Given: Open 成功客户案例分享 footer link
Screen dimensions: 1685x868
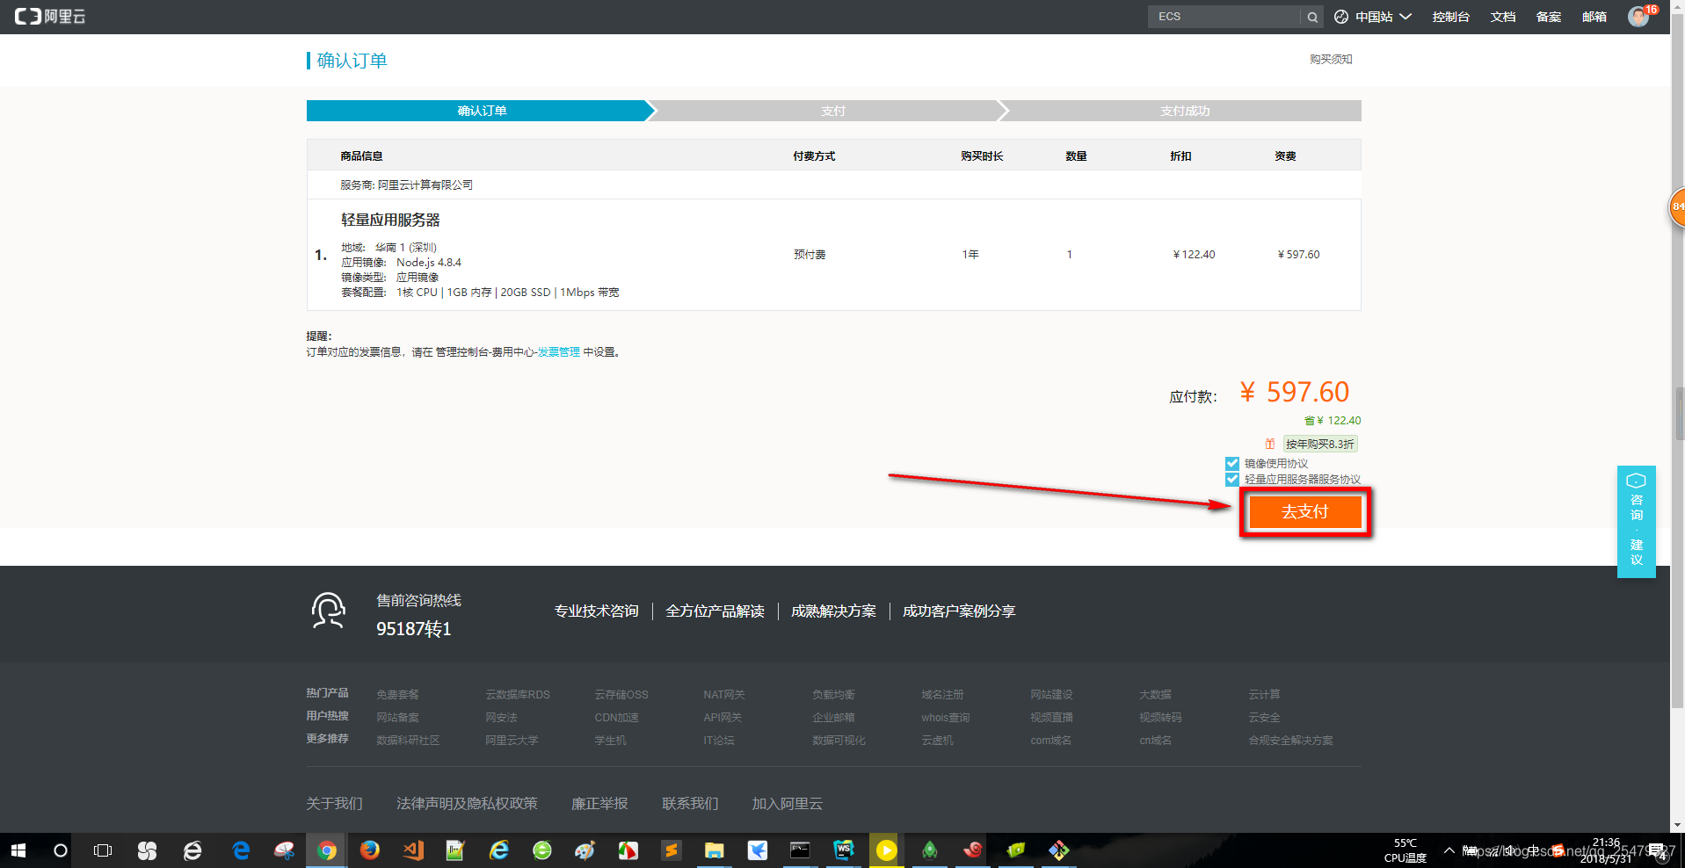Looking at the screenshot, I should tap(959, 611).
